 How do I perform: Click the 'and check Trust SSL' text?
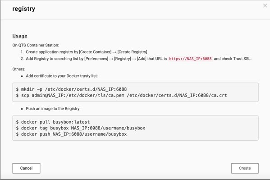tap(233, 59)
